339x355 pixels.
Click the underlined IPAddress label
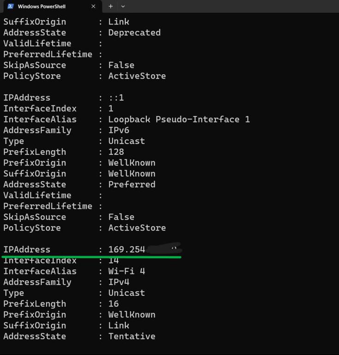pyautogui.click(x=27, y=250)
